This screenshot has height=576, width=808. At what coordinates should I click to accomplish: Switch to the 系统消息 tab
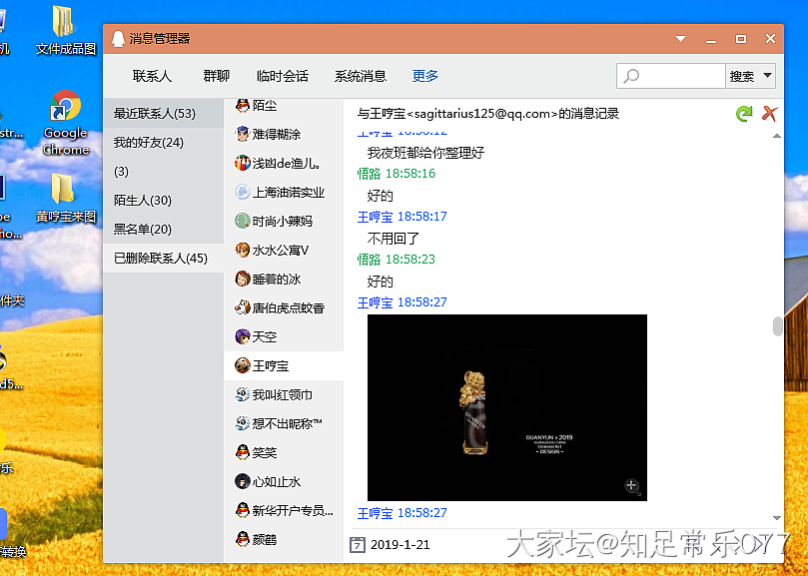pos(361,76)
